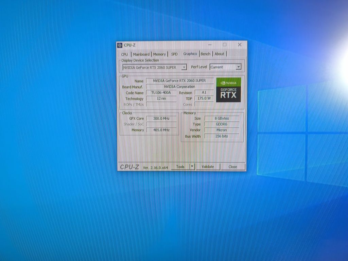Click the Bus Width label

tap(193, 136)
